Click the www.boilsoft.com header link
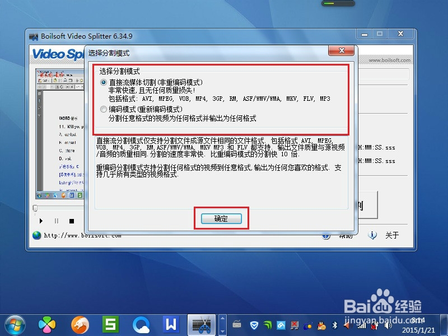The height and width of the screenshot is (336, 448). pyautogui.click(x=389, y=60)
